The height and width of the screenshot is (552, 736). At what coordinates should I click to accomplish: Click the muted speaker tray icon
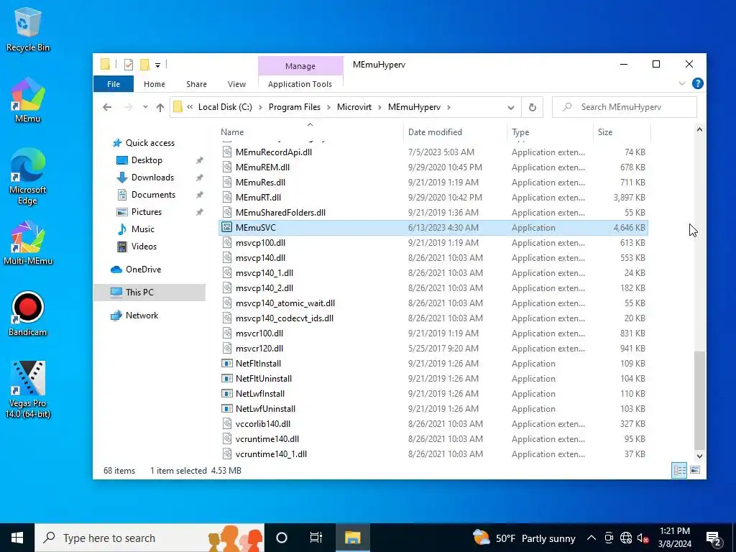[x=643, y=538]
